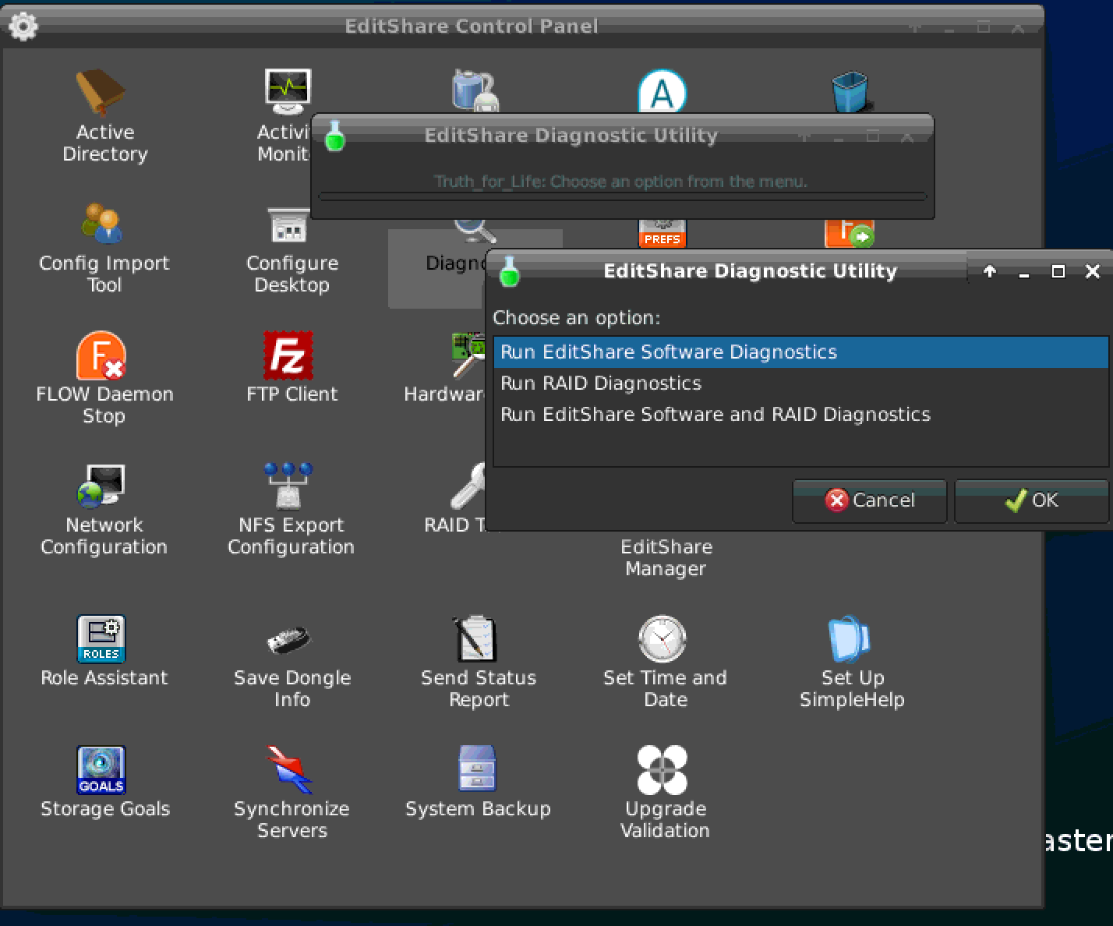Click the front Diagnostic Utility title bar
The height and width of the screenshot is (926, 1113).
[750, 270]
